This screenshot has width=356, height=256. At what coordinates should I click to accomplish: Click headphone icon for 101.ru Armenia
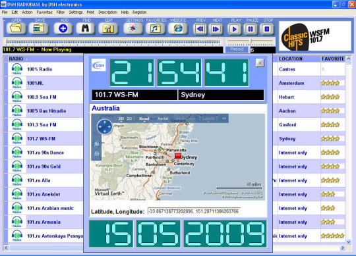pyautogui.click(x=17, y=222)
